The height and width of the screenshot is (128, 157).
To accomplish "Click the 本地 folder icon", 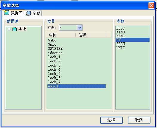I will (x=15, y=29).
